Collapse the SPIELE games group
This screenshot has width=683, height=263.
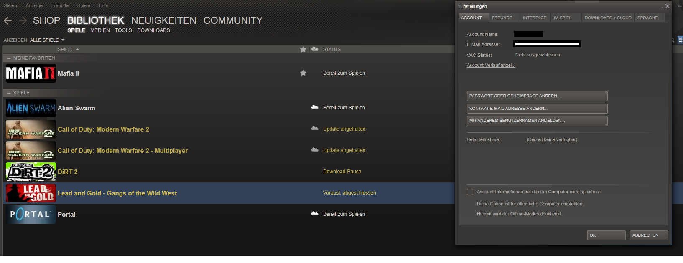click(x=9, y=93)
